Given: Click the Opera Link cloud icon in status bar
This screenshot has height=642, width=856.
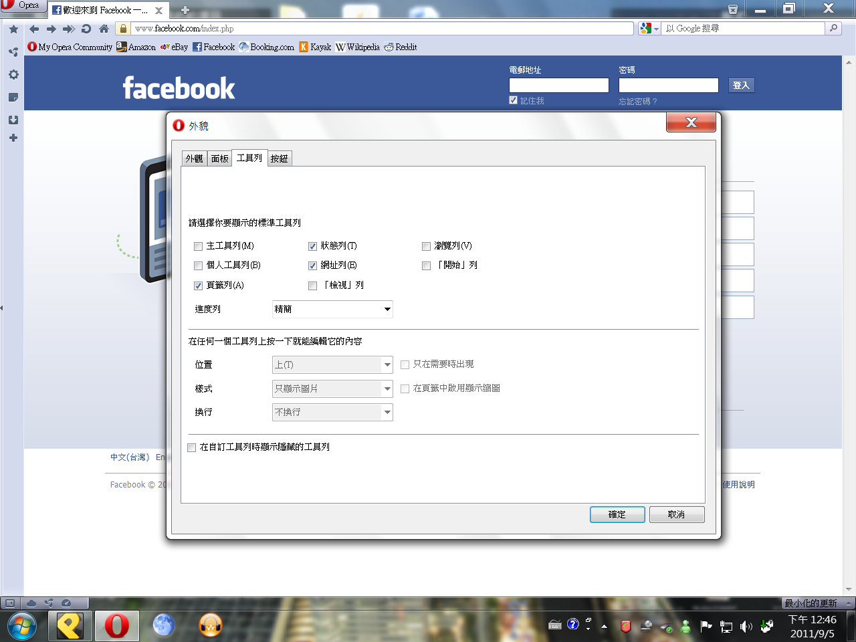Looking at the screenshot, I should (31, 603).
